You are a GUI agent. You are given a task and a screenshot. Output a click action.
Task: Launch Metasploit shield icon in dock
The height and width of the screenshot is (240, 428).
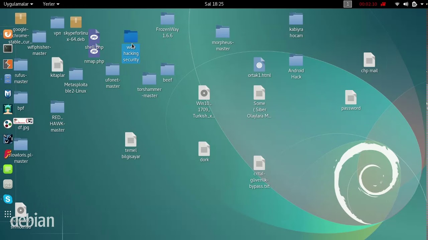tap(8, 94)
